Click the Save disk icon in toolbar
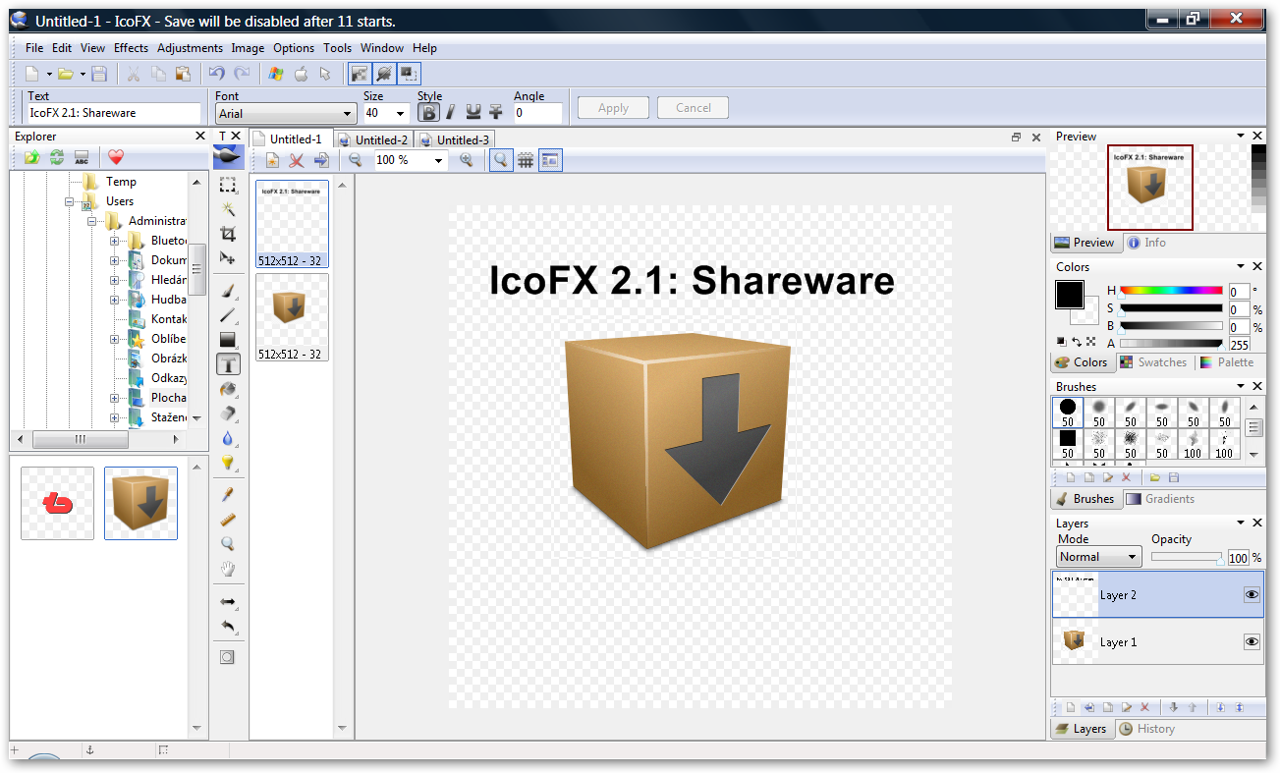Image resolution: width=1280 pixels, height=773 pixels. coord(99,74)
